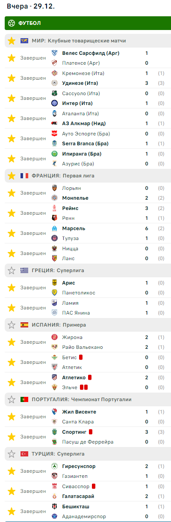
Task: Unfavorite the Reims vs Rennes match star
Action: coord(12,213)
